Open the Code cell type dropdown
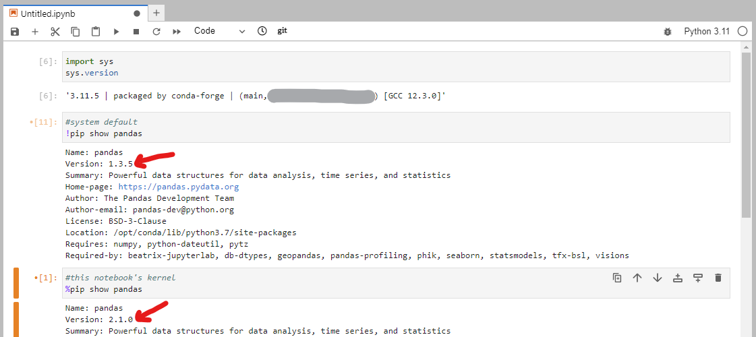The width and height of the screenshot is (756, 337). click(x=219, y=31)
